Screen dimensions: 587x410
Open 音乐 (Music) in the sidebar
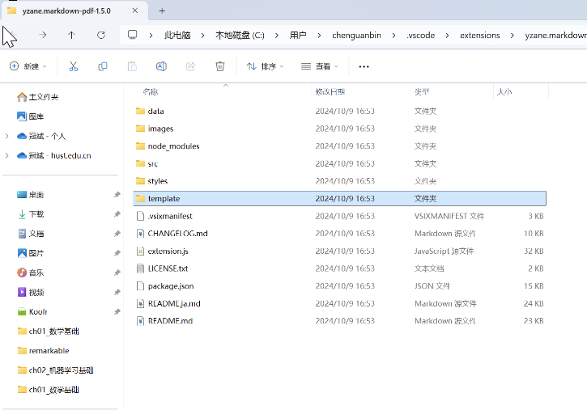[x=31, y=273]
